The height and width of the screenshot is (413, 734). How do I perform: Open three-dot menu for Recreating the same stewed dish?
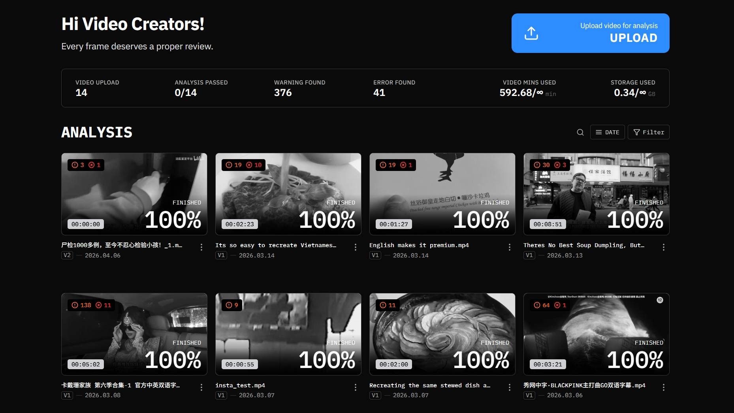pos(510,387)
